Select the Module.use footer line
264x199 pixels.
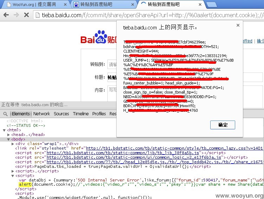tap(84, 197)
